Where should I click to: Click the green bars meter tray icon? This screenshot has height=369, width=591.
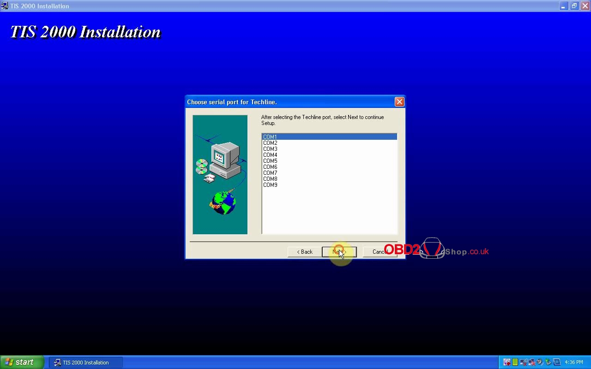(515, 363)
